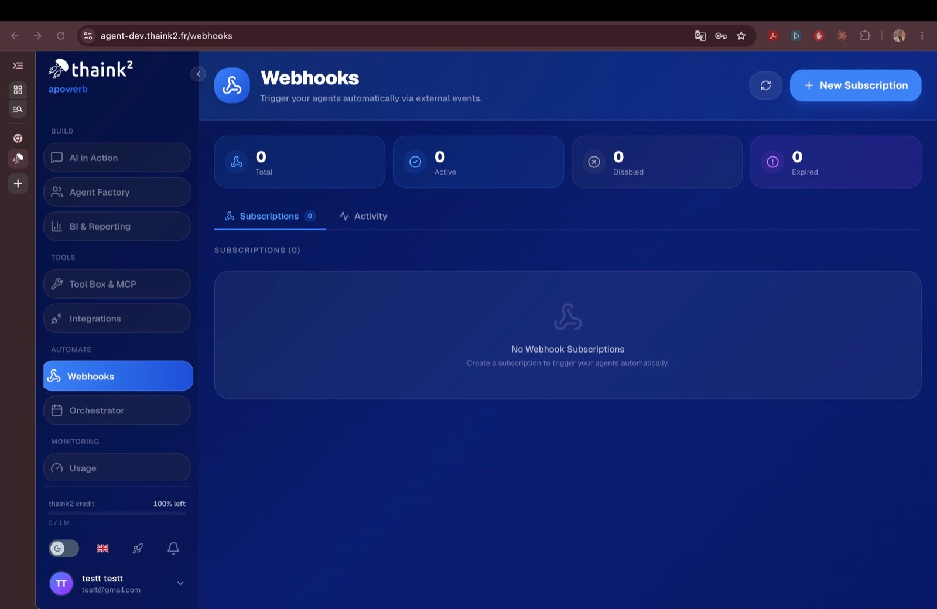Click the password key icon

pos(721,36)
